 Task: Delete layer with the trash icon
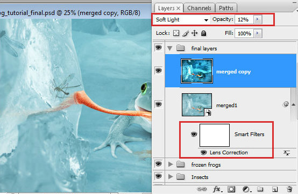[289, 189]
